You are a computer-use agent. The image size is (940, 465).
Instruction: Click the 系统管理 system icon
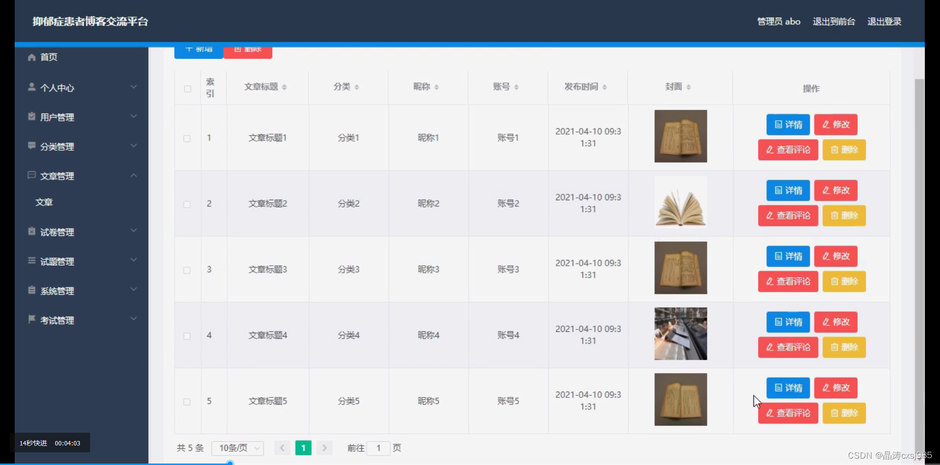[31, 290]
